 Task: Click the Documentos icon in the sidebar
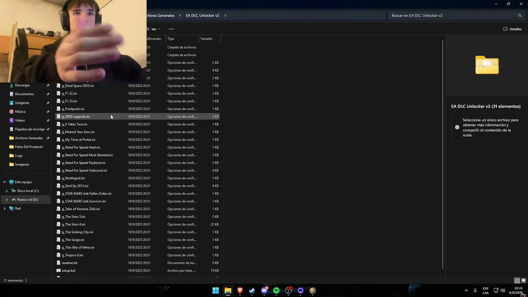click(x=12, y=94)
